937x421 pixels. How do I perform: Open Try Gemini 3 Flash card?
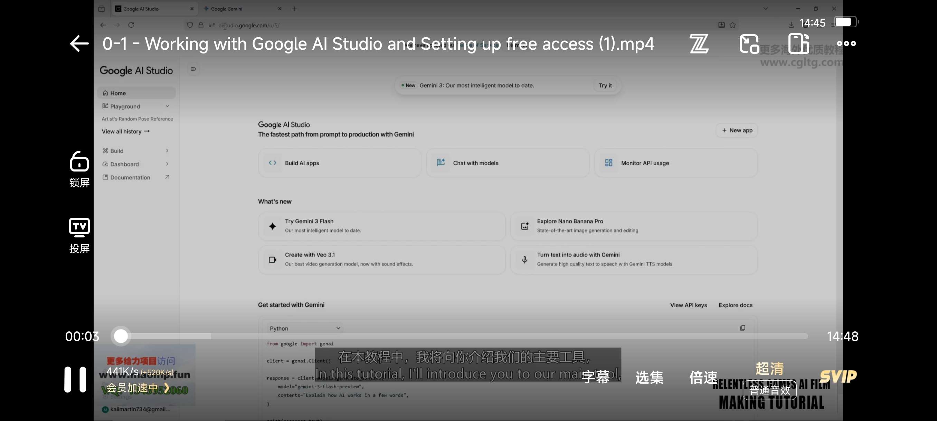[382, 226]
